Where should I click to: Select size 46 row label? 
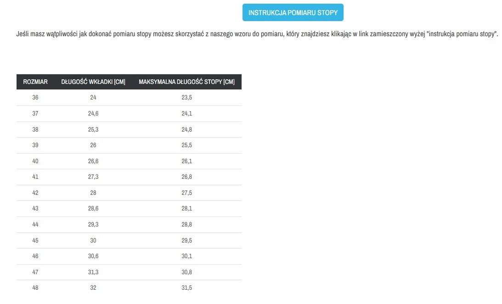[35, 256]
